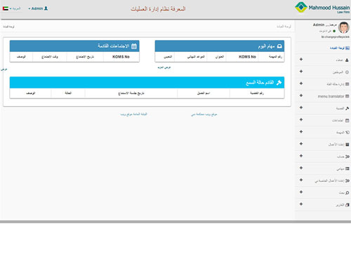
Task: Open the Arabic language dropdown
Action: pos(15,8)
